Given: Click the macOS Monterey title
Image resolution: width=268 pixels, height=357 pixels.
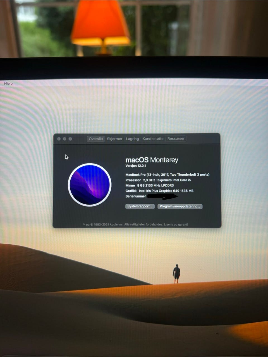Looking at the screenshot, I should tap(152, 160).
